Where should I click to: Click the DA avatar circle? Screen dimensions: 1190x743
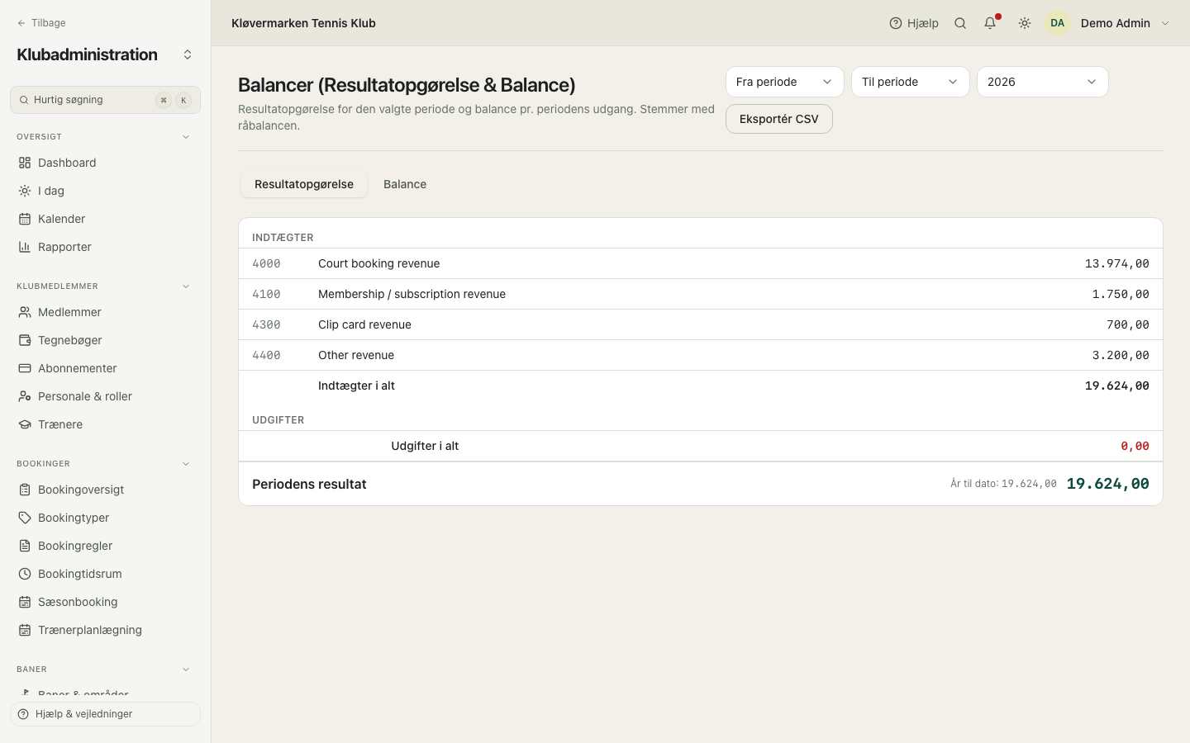click(1058, 23)
